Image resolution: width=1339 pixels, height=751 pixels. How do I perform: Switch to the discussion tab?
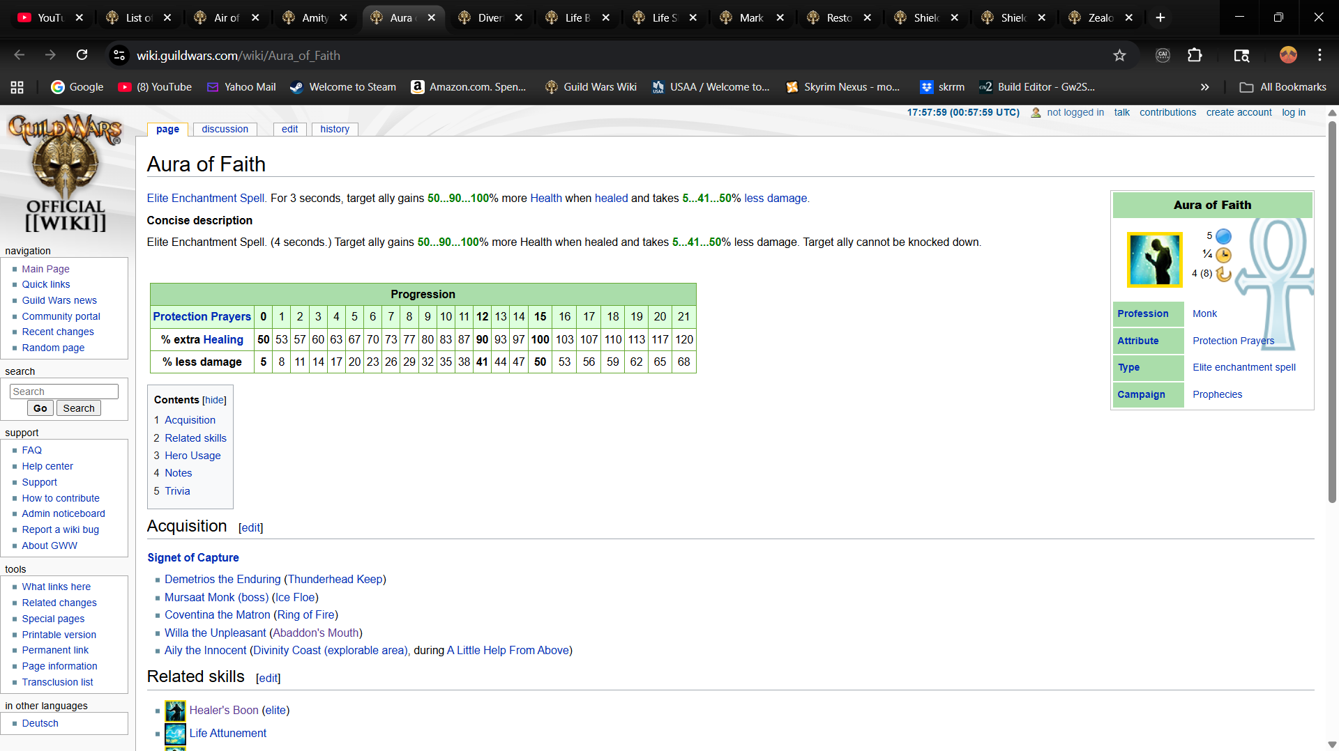tap(225, 129)
